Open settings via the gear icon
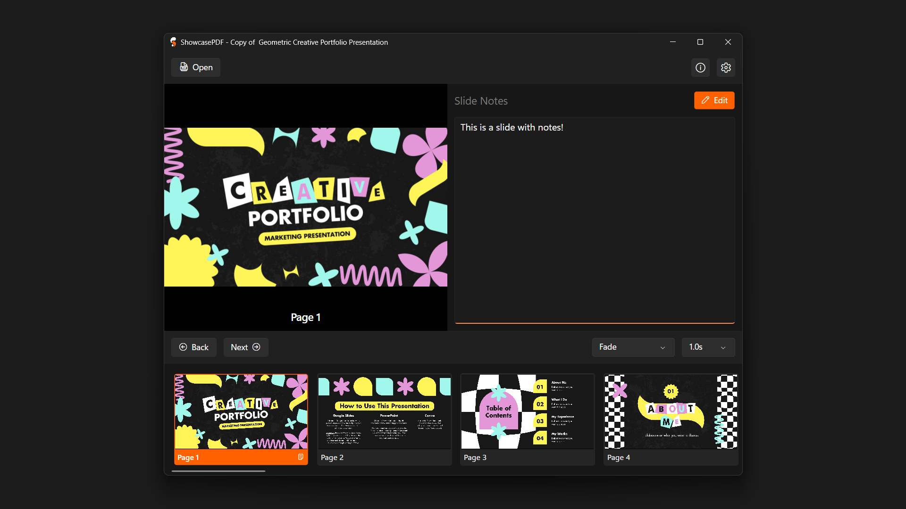Viewport: 906px width, 509px height. (726, 67)
